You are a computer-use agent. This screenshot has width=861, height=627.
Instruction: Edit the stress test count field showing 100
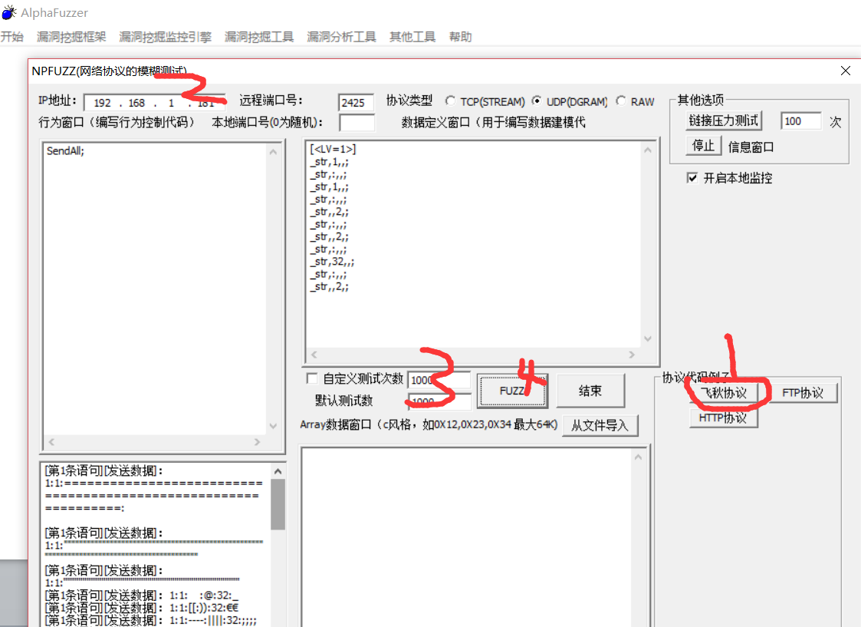coord(800,121)
